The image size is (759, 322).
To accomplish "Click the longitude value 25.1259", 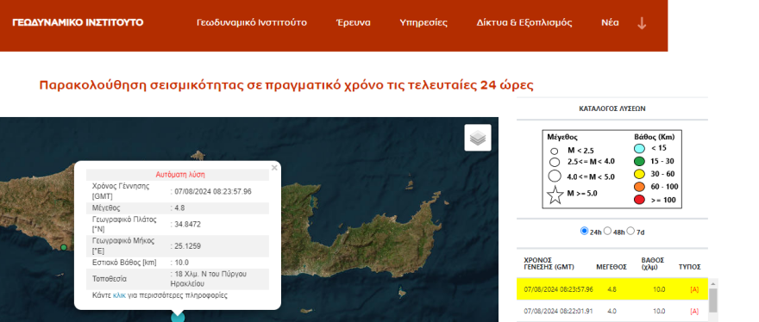I will (x=187, y=246).
